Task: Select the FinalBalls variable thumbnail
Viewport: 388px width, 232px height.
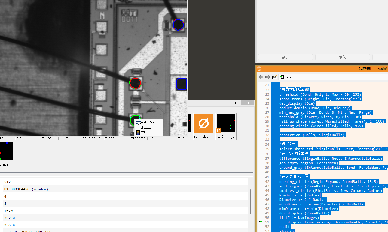Action: [6, 155]
